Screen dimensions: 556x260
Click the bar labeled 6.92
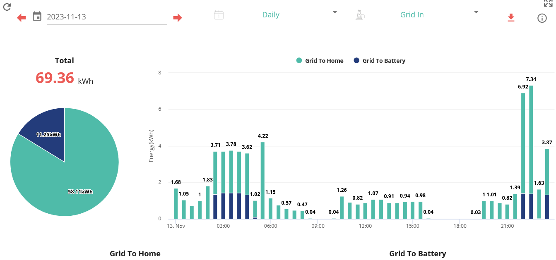click(x=523, y=156)
